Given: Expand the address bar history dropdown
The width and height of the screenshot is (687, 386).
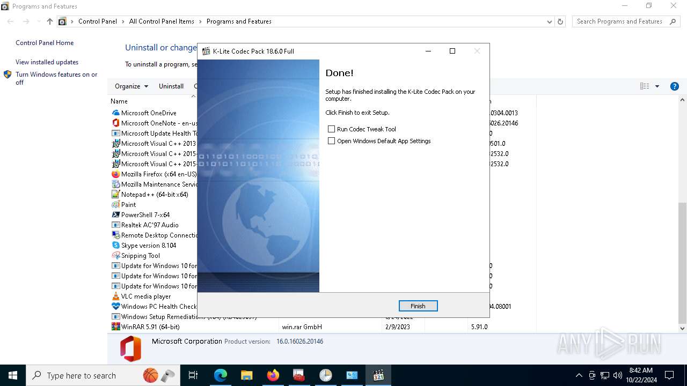Looking at the screenshot, I should pos(549,21).
